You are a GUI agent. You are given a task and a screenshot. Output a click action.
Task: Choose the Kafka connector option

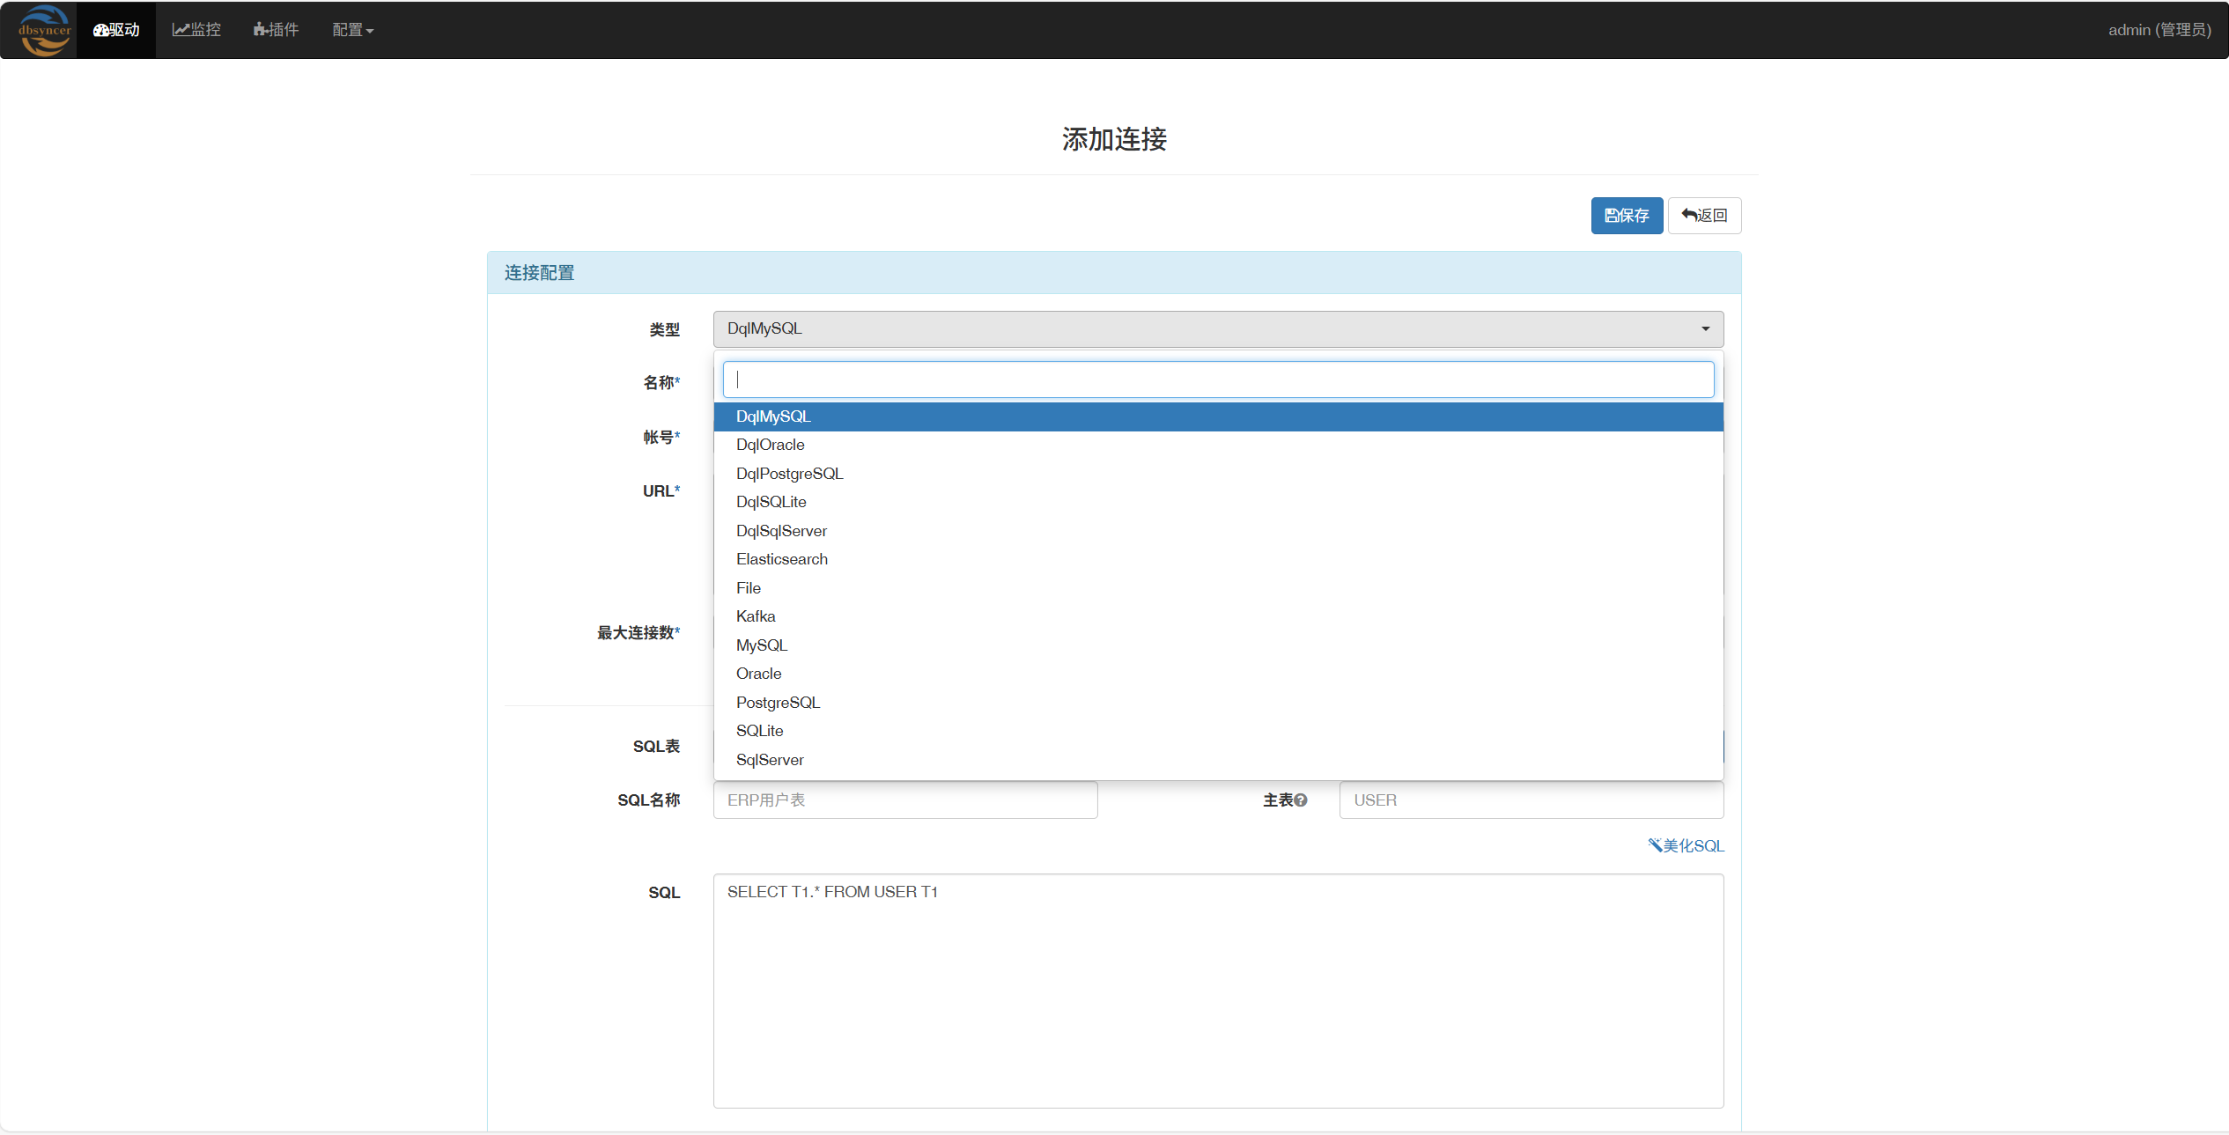click(x=756, y=616)
